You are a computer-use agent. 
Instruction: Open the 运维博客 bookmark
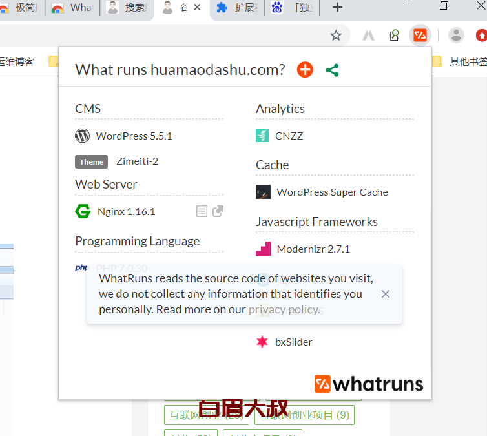click(17, 61)
